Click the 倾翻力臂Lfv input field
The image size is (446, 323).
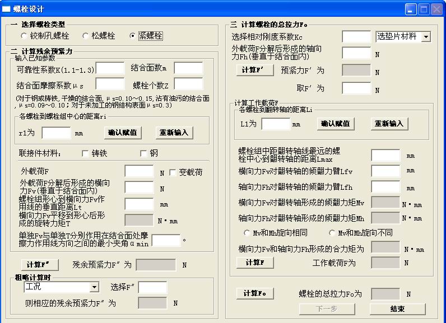[385, 171]
